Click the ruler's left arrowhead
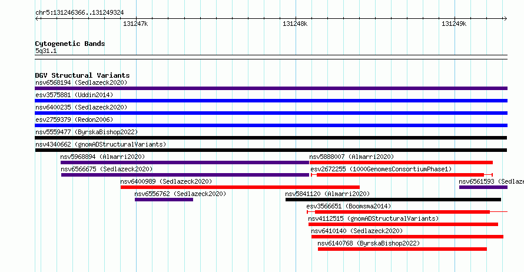 click(37, 19)
